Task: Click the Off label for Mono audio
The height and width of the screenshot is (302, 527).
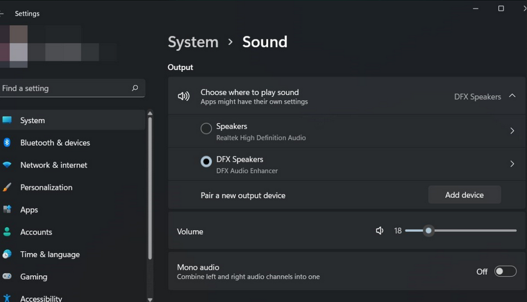Action: (x=481, y=271)
